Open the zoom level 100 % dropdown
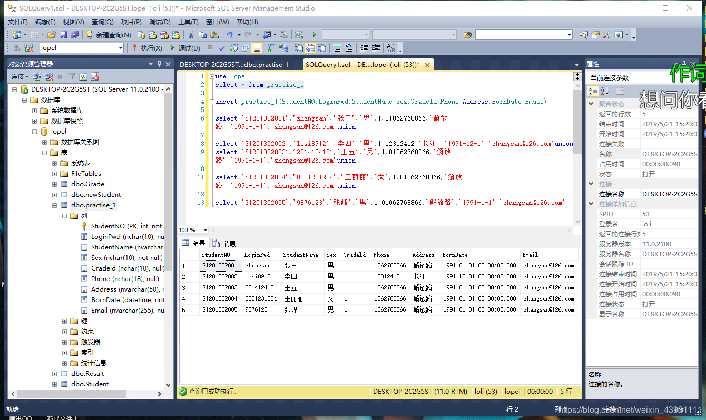This screenshot has width=706, height=420. [x=205, y=230]
